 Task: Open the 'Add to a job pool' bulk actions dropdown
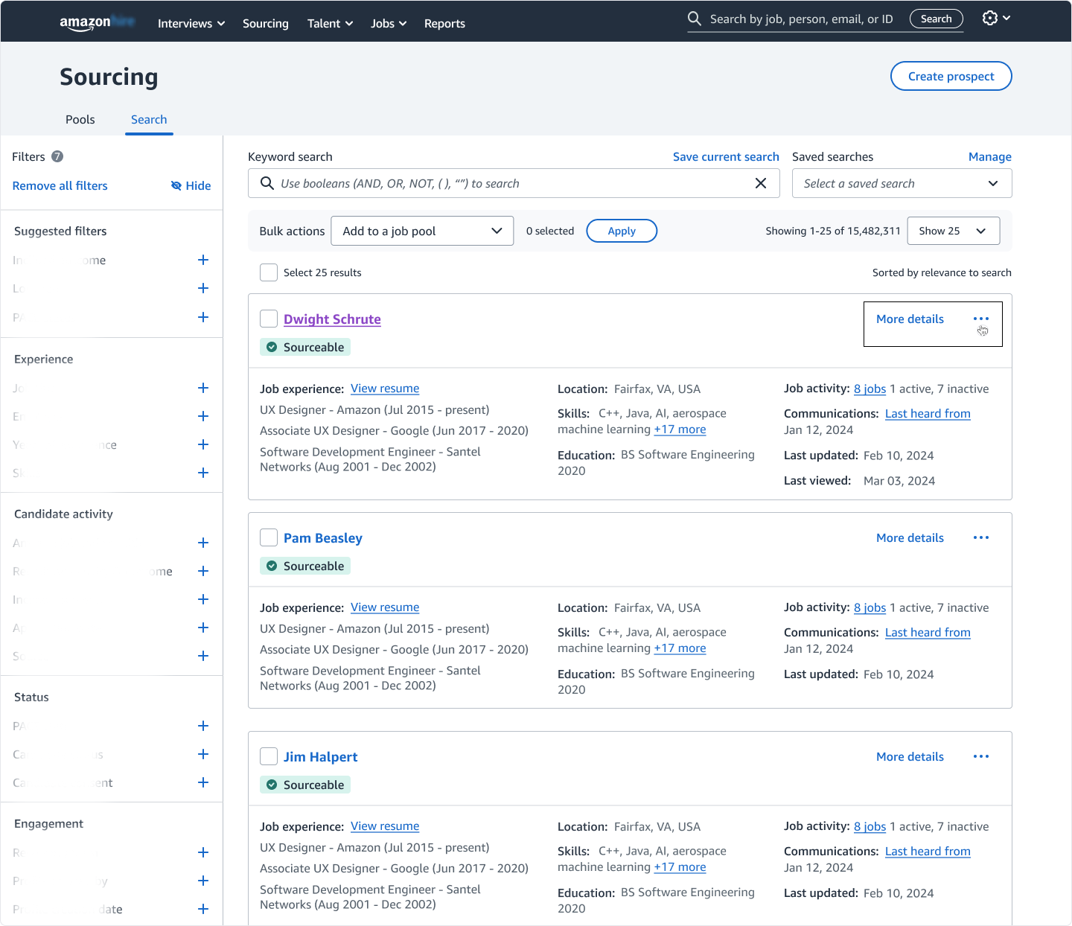[x=422, y=231]
